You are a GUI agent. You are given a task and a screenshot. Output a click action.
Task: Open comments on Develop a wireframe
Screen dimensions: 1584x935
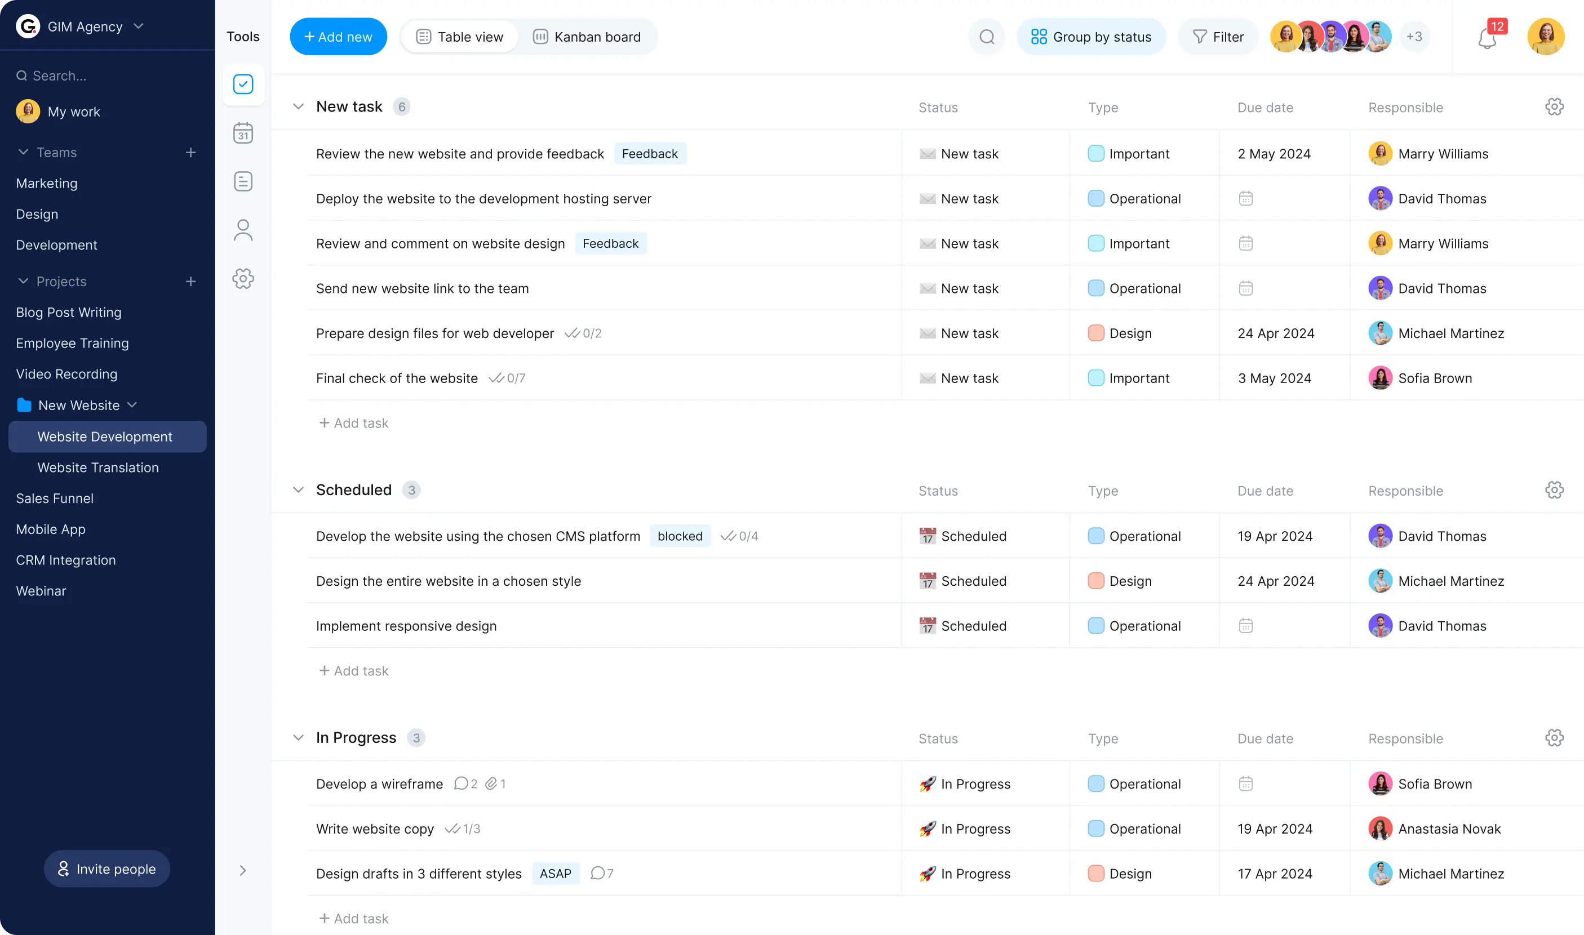point(465,784)
